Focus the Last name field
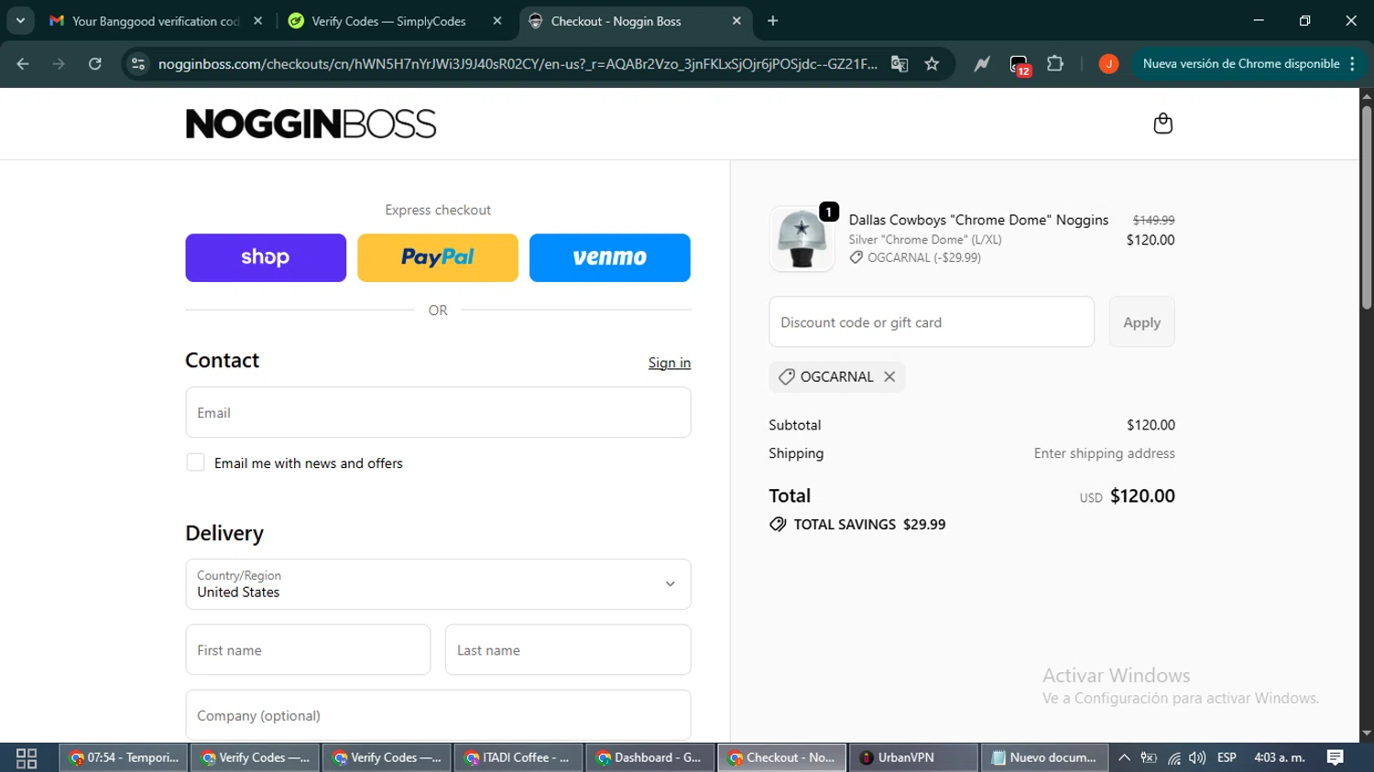This screenshot has height=772, width=1374. [x=568, y=650]
